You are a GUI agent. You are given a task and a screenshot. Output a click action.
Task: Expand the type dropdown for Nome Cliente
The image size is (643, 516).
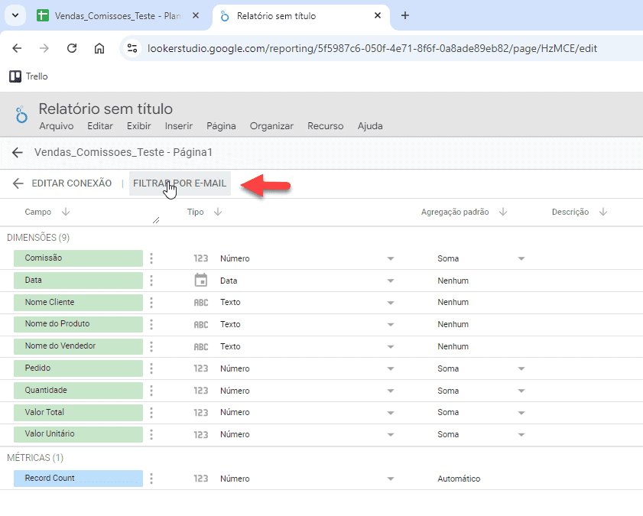click(x=391, y=303)
